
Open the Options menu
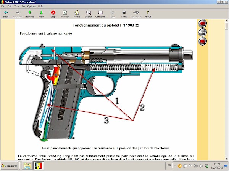tap(31, 6)
